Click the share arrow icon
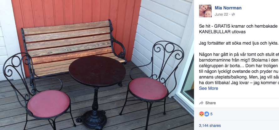 (x=201, y=103)
